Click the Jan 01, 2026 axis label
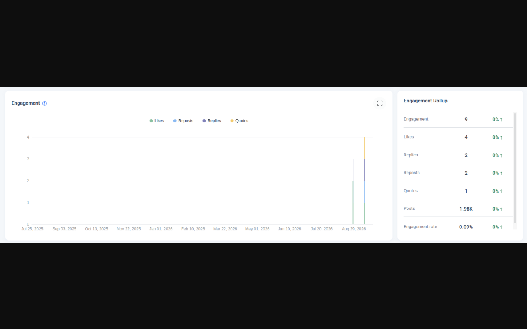The width and height of the screenshot is (527, 329). 161,229
